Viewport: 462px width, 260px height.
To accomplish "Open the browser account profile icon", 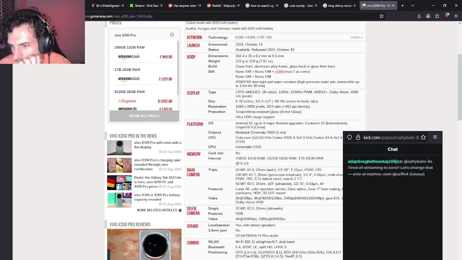I will tap(428, 16).
